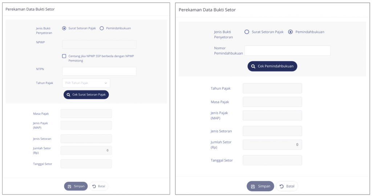Click the floppy disk icon in the right form's Simpan

tap(253, 186)
